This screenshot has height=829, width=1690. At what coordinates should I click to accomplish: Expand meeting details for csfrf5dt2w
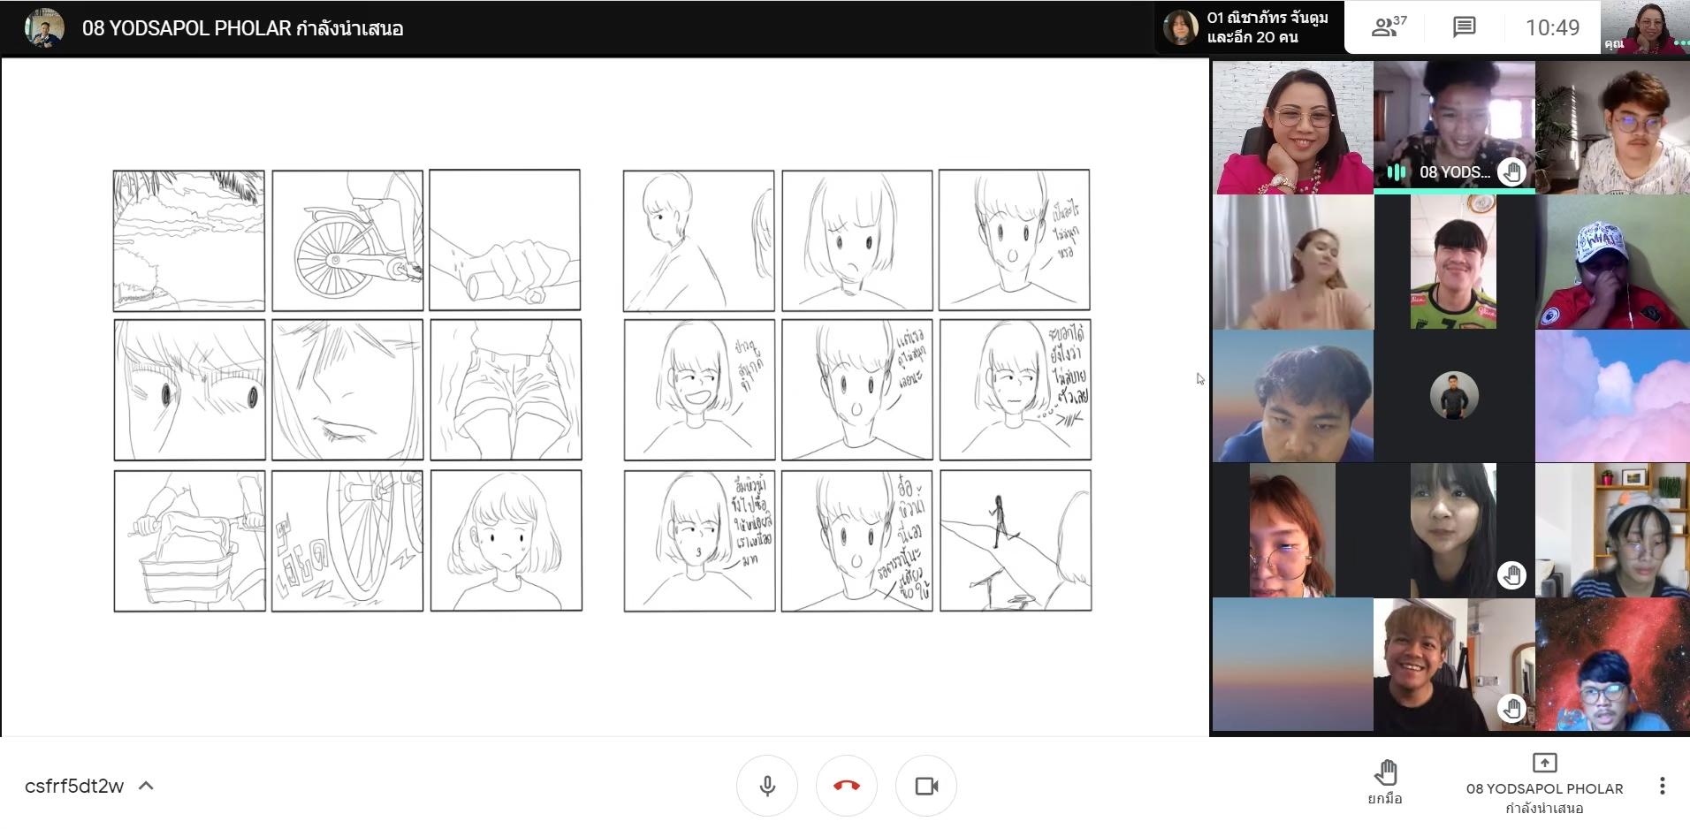(147, 786)
